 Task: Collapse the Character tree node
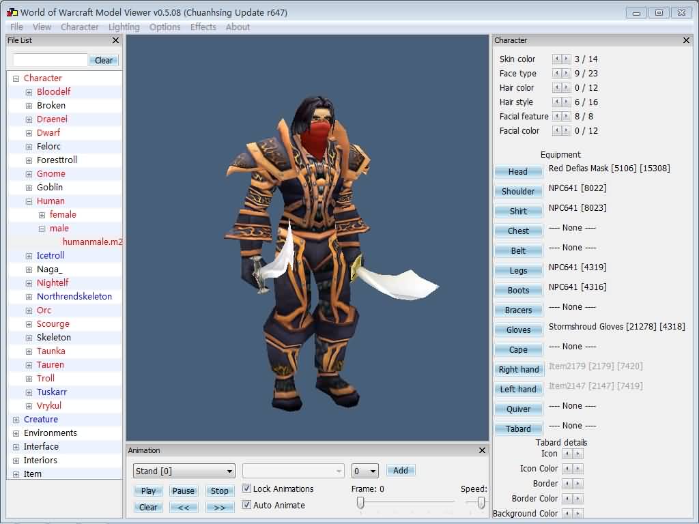click(x=16, y=78)
